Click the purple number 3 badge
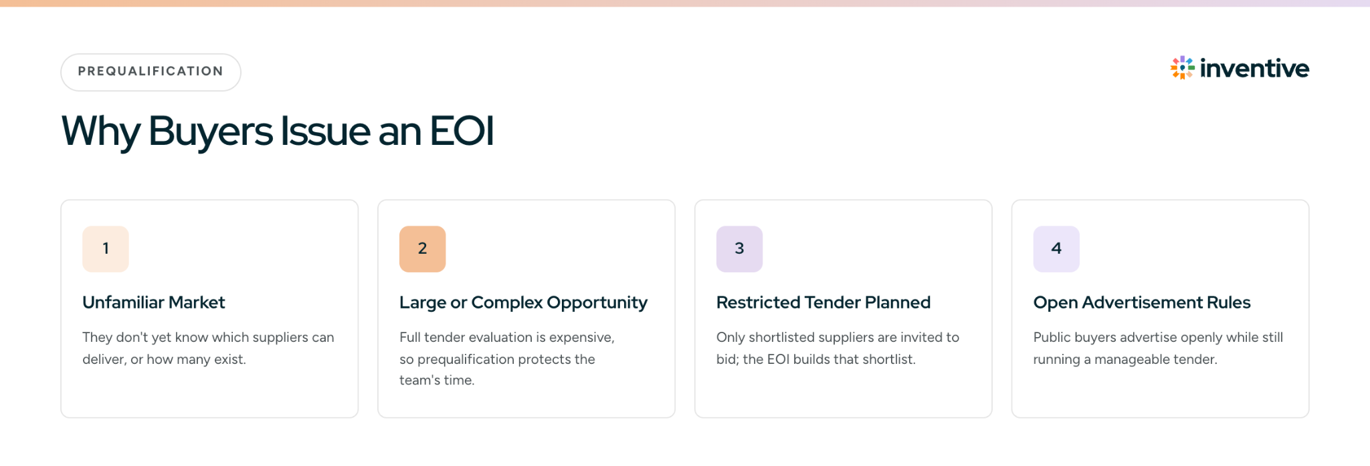This screenshot has width=1370, height=466. (739, 249)
